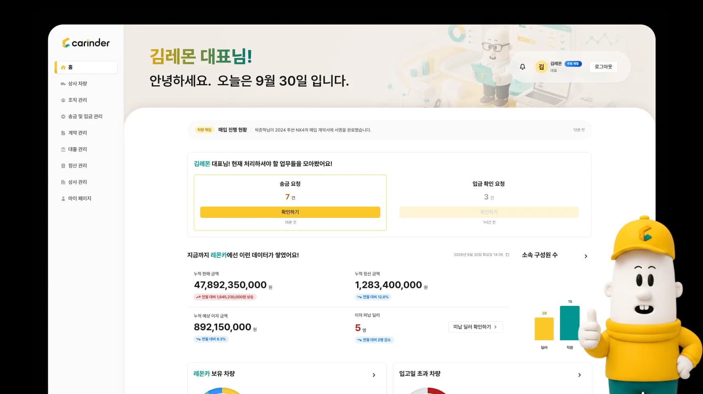
Task: Click the 47,892,350,000 sales amount
Action: [230, 285]
